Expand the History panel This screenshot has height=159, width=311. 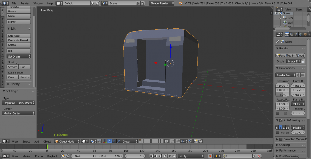click(15, 84)
